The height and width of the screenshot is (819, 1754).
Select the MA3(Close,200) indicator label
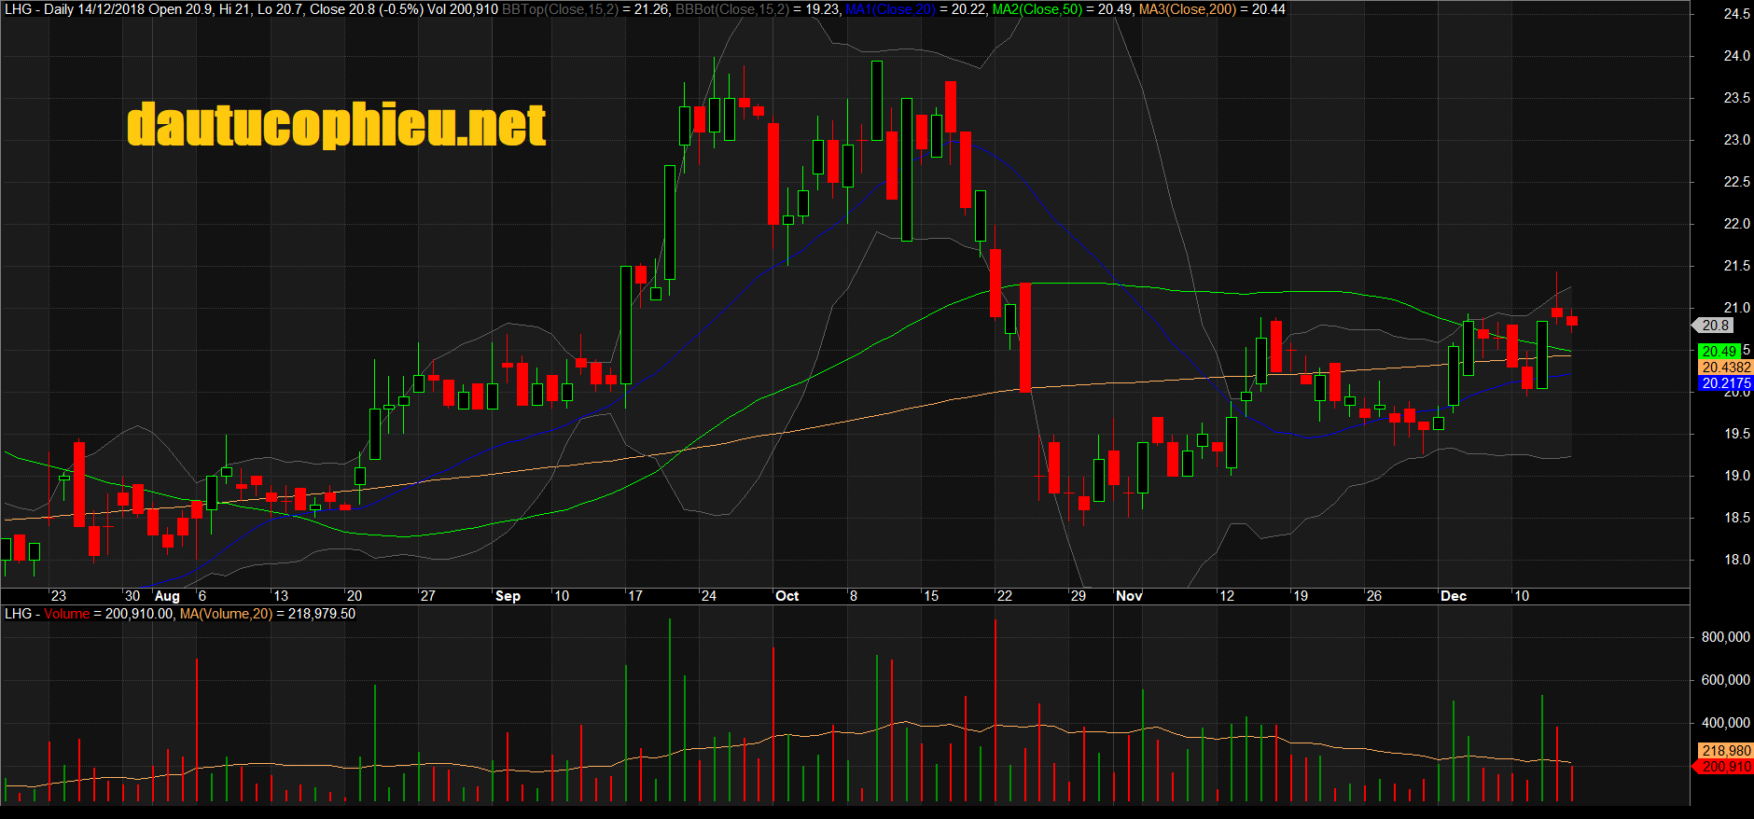1188,9
